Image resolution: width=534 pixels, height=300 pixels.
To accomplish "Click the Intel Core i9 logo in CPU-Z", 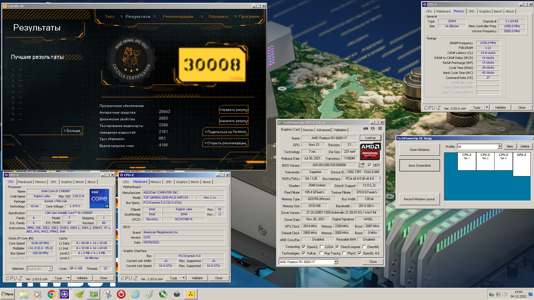I will click(x=99, y=198).
